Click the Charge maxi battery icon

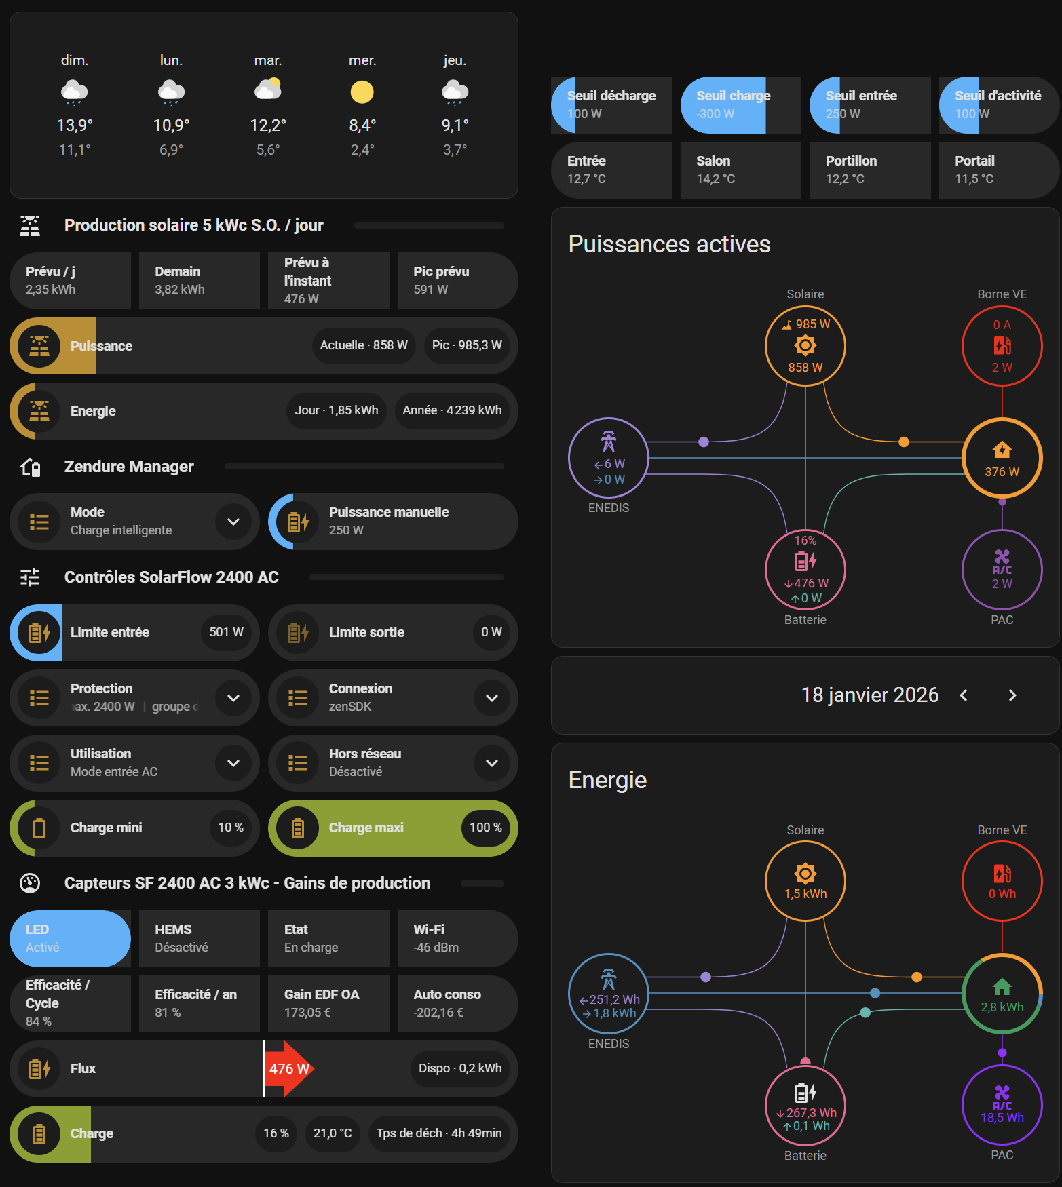[298, 828]
